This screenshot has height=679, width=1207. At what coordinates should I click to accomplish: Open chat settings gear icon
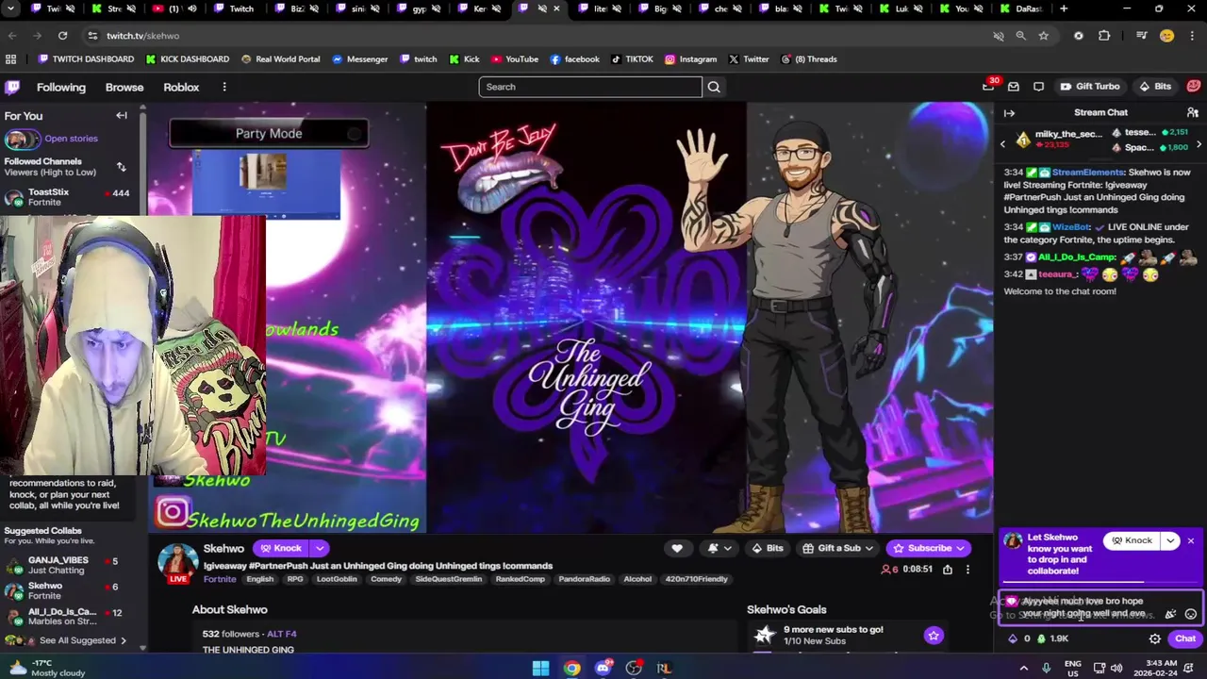click(x=1155, y=638)
